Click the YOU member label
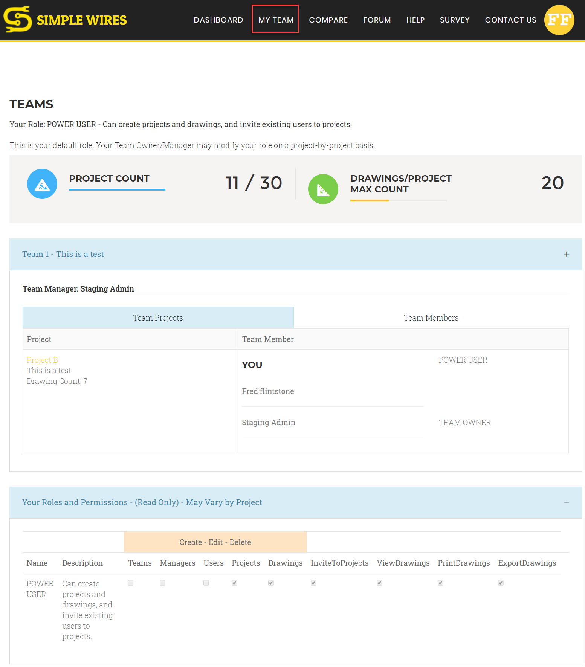The width and height of the screenshot is (585, 667). coord(252,365)
